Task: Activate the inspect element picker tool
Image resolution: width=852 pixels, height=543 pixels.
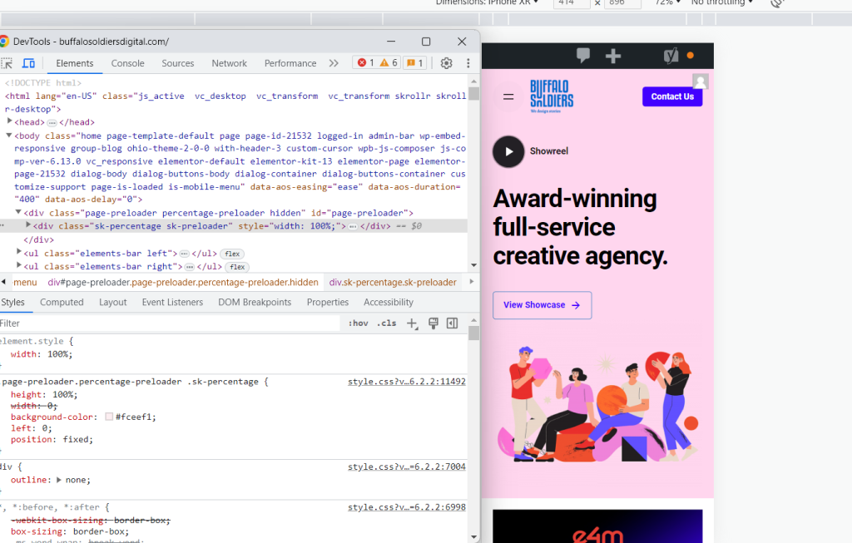Action: tap(7, 63)
